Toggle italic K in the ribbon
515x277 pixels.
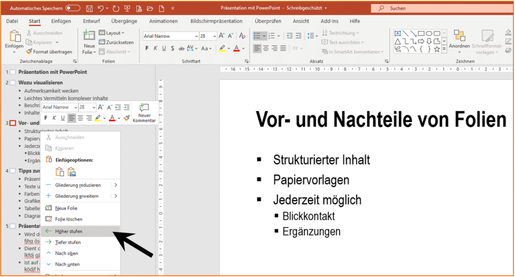coord(155,48)
